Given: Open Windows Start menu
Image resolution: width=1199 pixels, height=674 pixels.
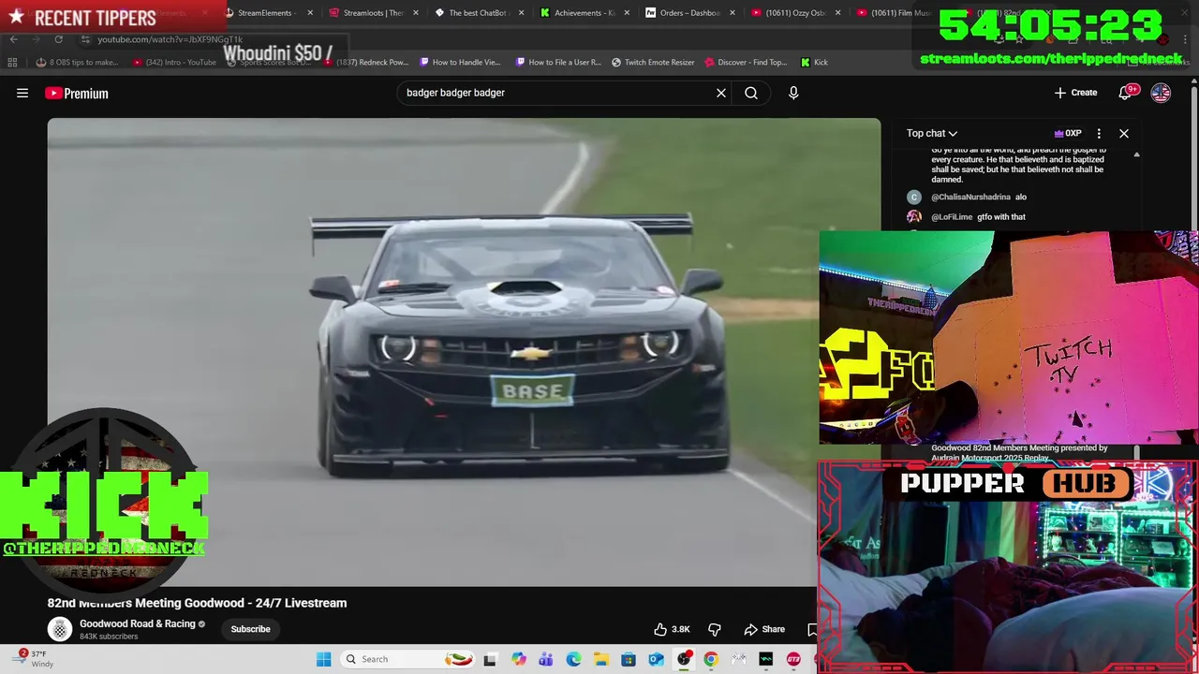Looking at the screenshot, I should click(323, 659).
